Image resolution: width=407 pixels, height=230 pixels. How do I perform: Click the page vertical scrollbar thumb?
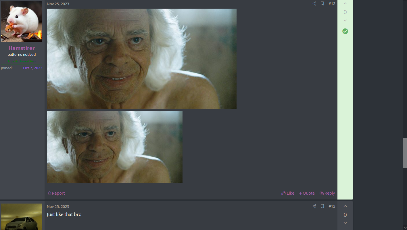coord(405,153)
